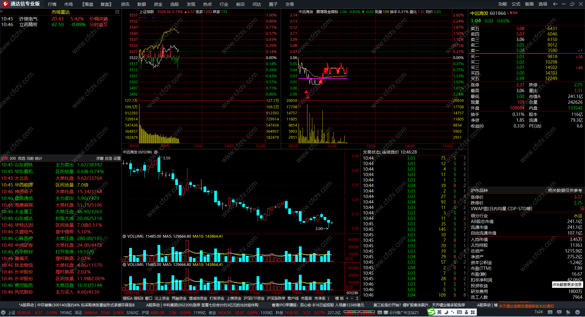Viewport: 585px width, 317px height.
Task: Click the 模板 button below chart
Action: (339, 298)
